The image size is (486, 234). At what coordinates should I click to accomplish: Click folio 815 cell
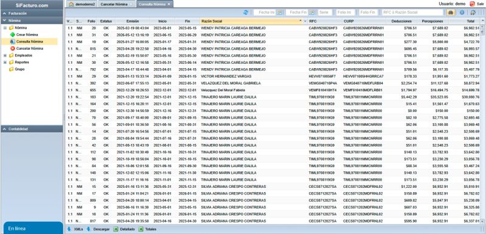pyautogui.click(x=92, y=49)
